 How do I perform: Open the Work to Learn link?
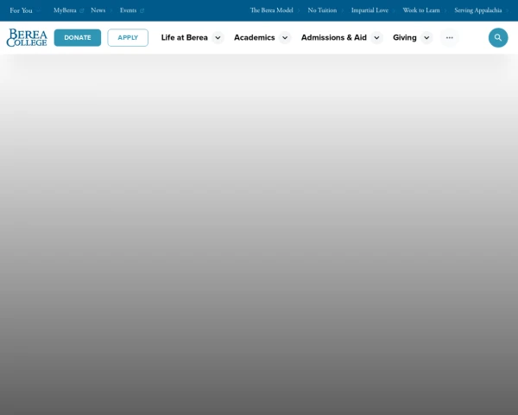click(420, 10)
